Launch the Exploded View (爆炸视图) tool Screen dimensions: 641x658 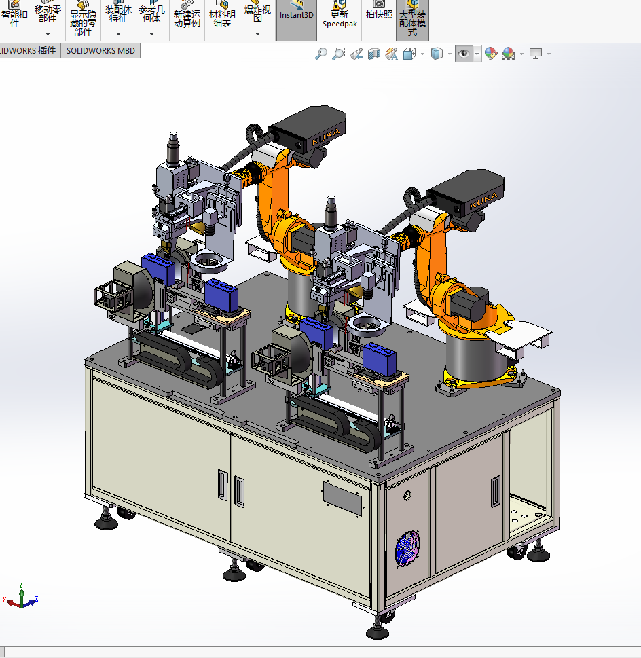click(257, 13)
